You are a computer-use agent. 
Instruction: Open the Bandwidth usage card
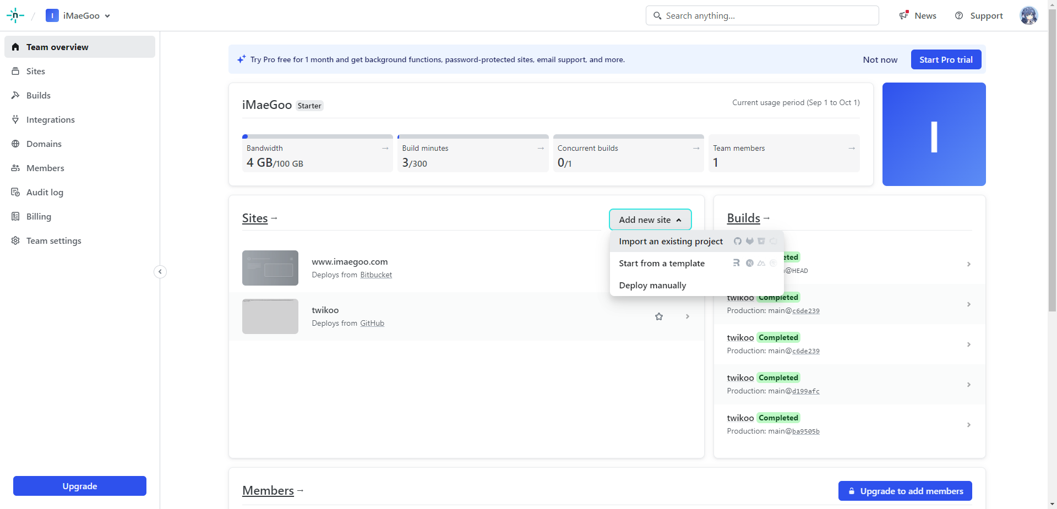(317, 155)
